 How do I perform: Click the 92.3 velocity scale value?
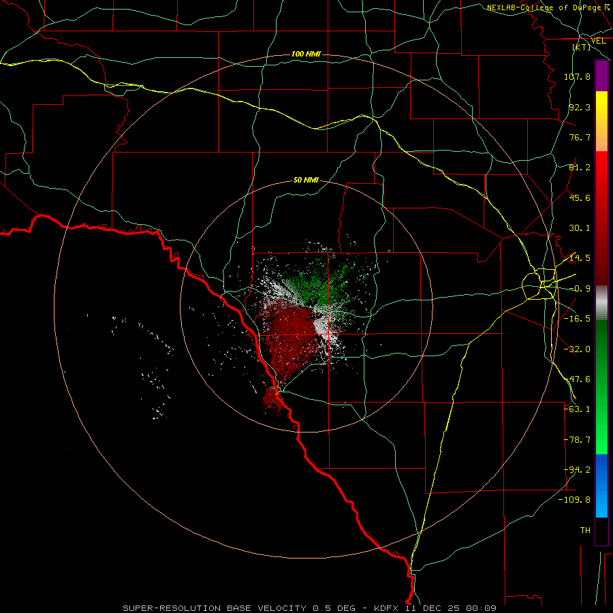pos(580,107)
